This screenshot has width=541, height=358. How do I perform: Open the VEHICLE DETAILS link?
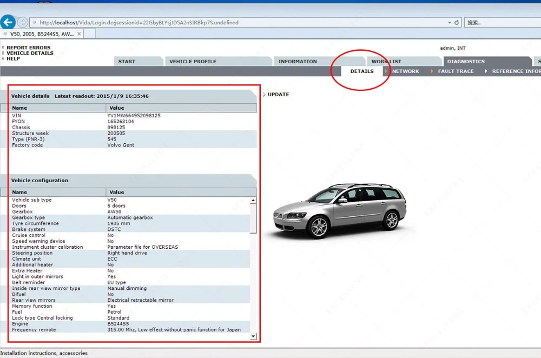30,53
